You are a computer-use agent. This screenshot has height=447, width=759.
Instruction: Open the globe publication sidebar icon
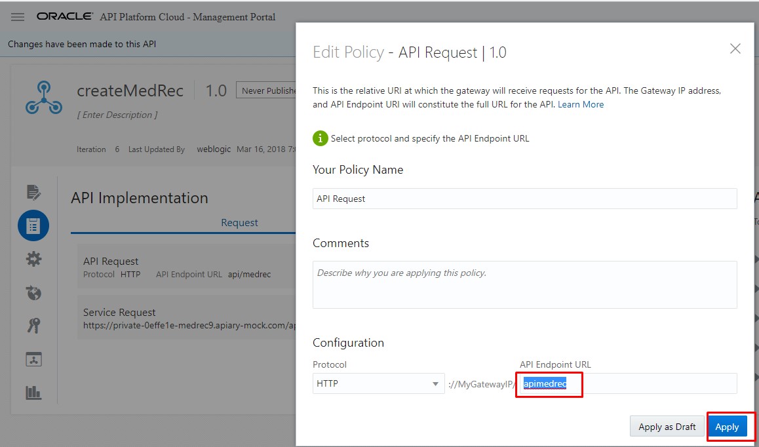(33, 292)
